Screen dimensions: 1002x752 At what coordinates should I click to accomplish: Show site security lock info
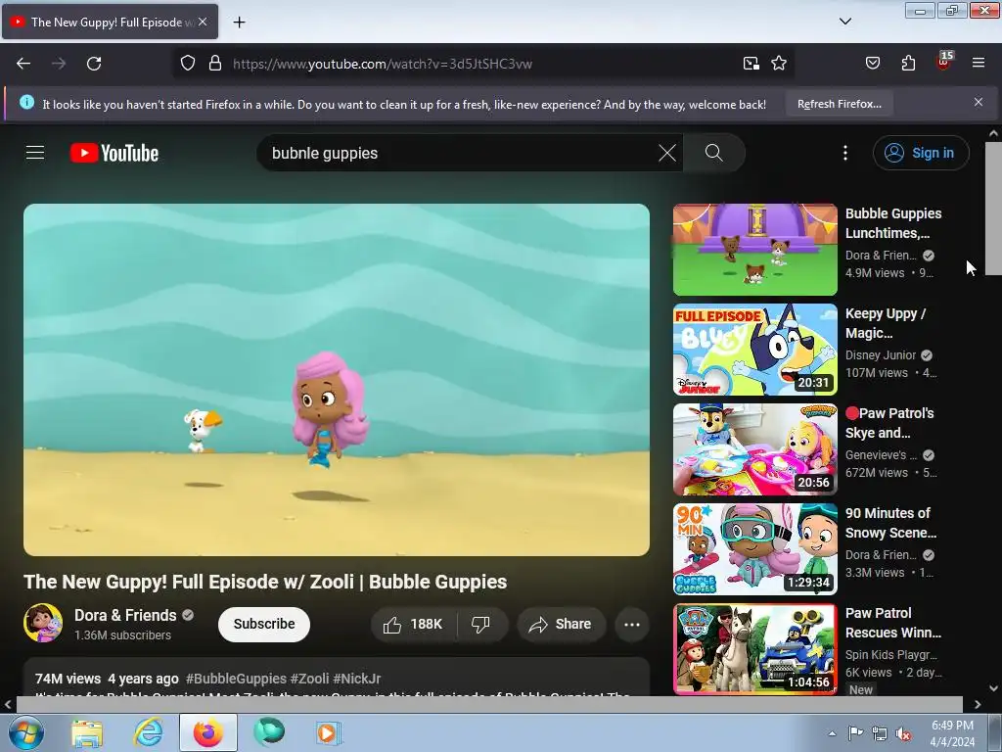(215, 64)
